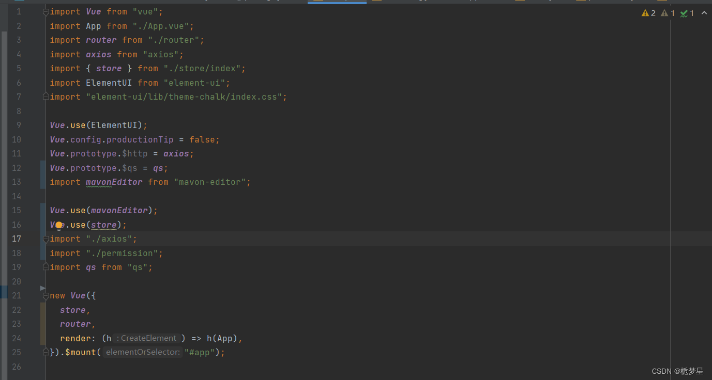The height and width of the screenshot is (380, 712).
Task: Click underlined mavonEditor import on line 13
Action: point(114,182)
